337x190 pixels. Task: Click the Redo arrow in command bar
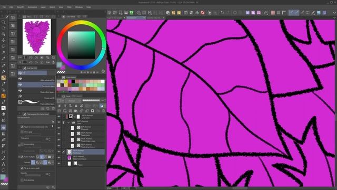click(228, 13)
